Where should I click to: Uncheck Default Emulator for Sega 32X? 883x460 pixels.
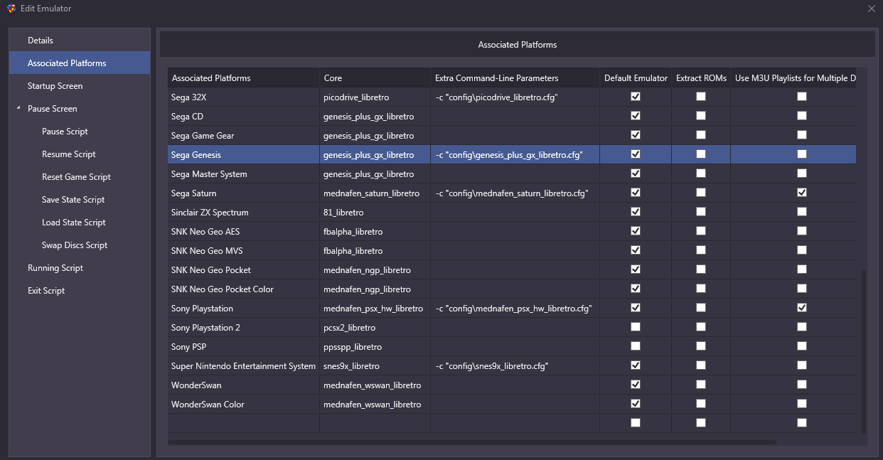pos(636,97)
